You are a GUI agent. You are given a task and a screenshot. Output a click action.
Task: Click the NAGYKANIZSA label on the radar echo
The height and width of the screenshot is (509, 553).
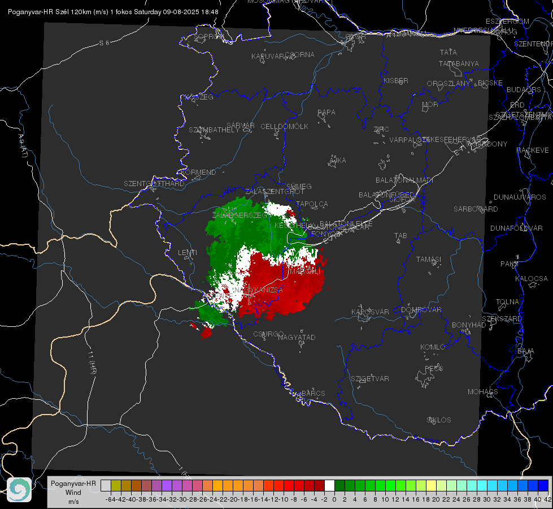pyautogui.click(x=259, y=290)
